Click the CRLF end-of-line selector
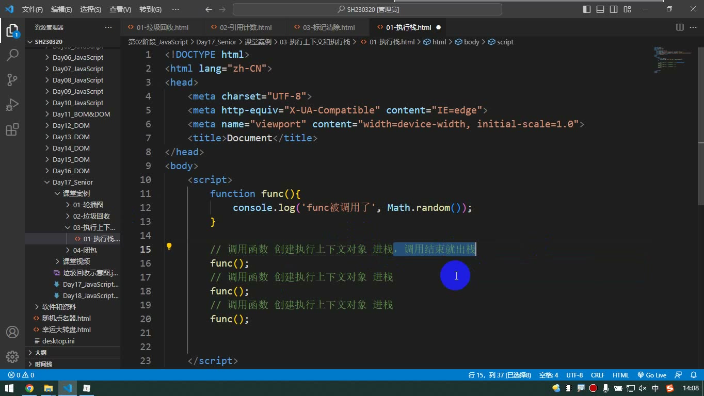 click(x=598, y=375)
